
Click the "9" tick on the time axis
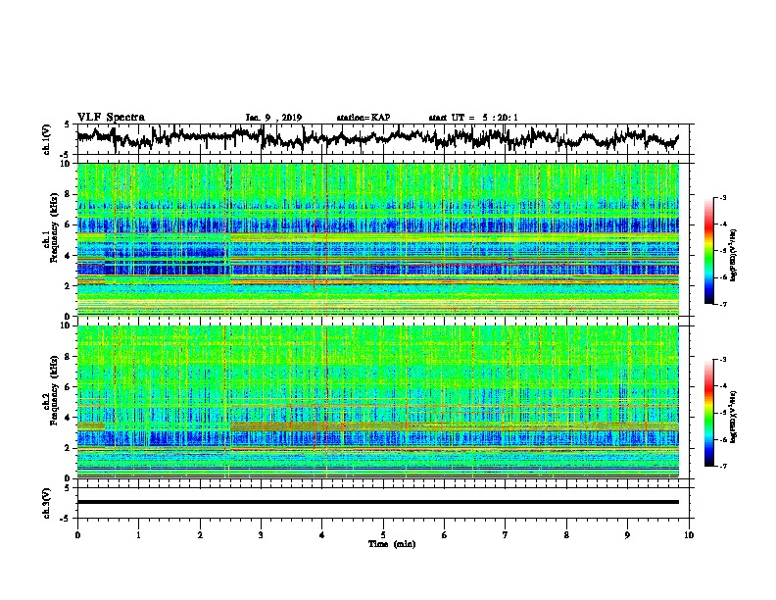pos(627,535)
